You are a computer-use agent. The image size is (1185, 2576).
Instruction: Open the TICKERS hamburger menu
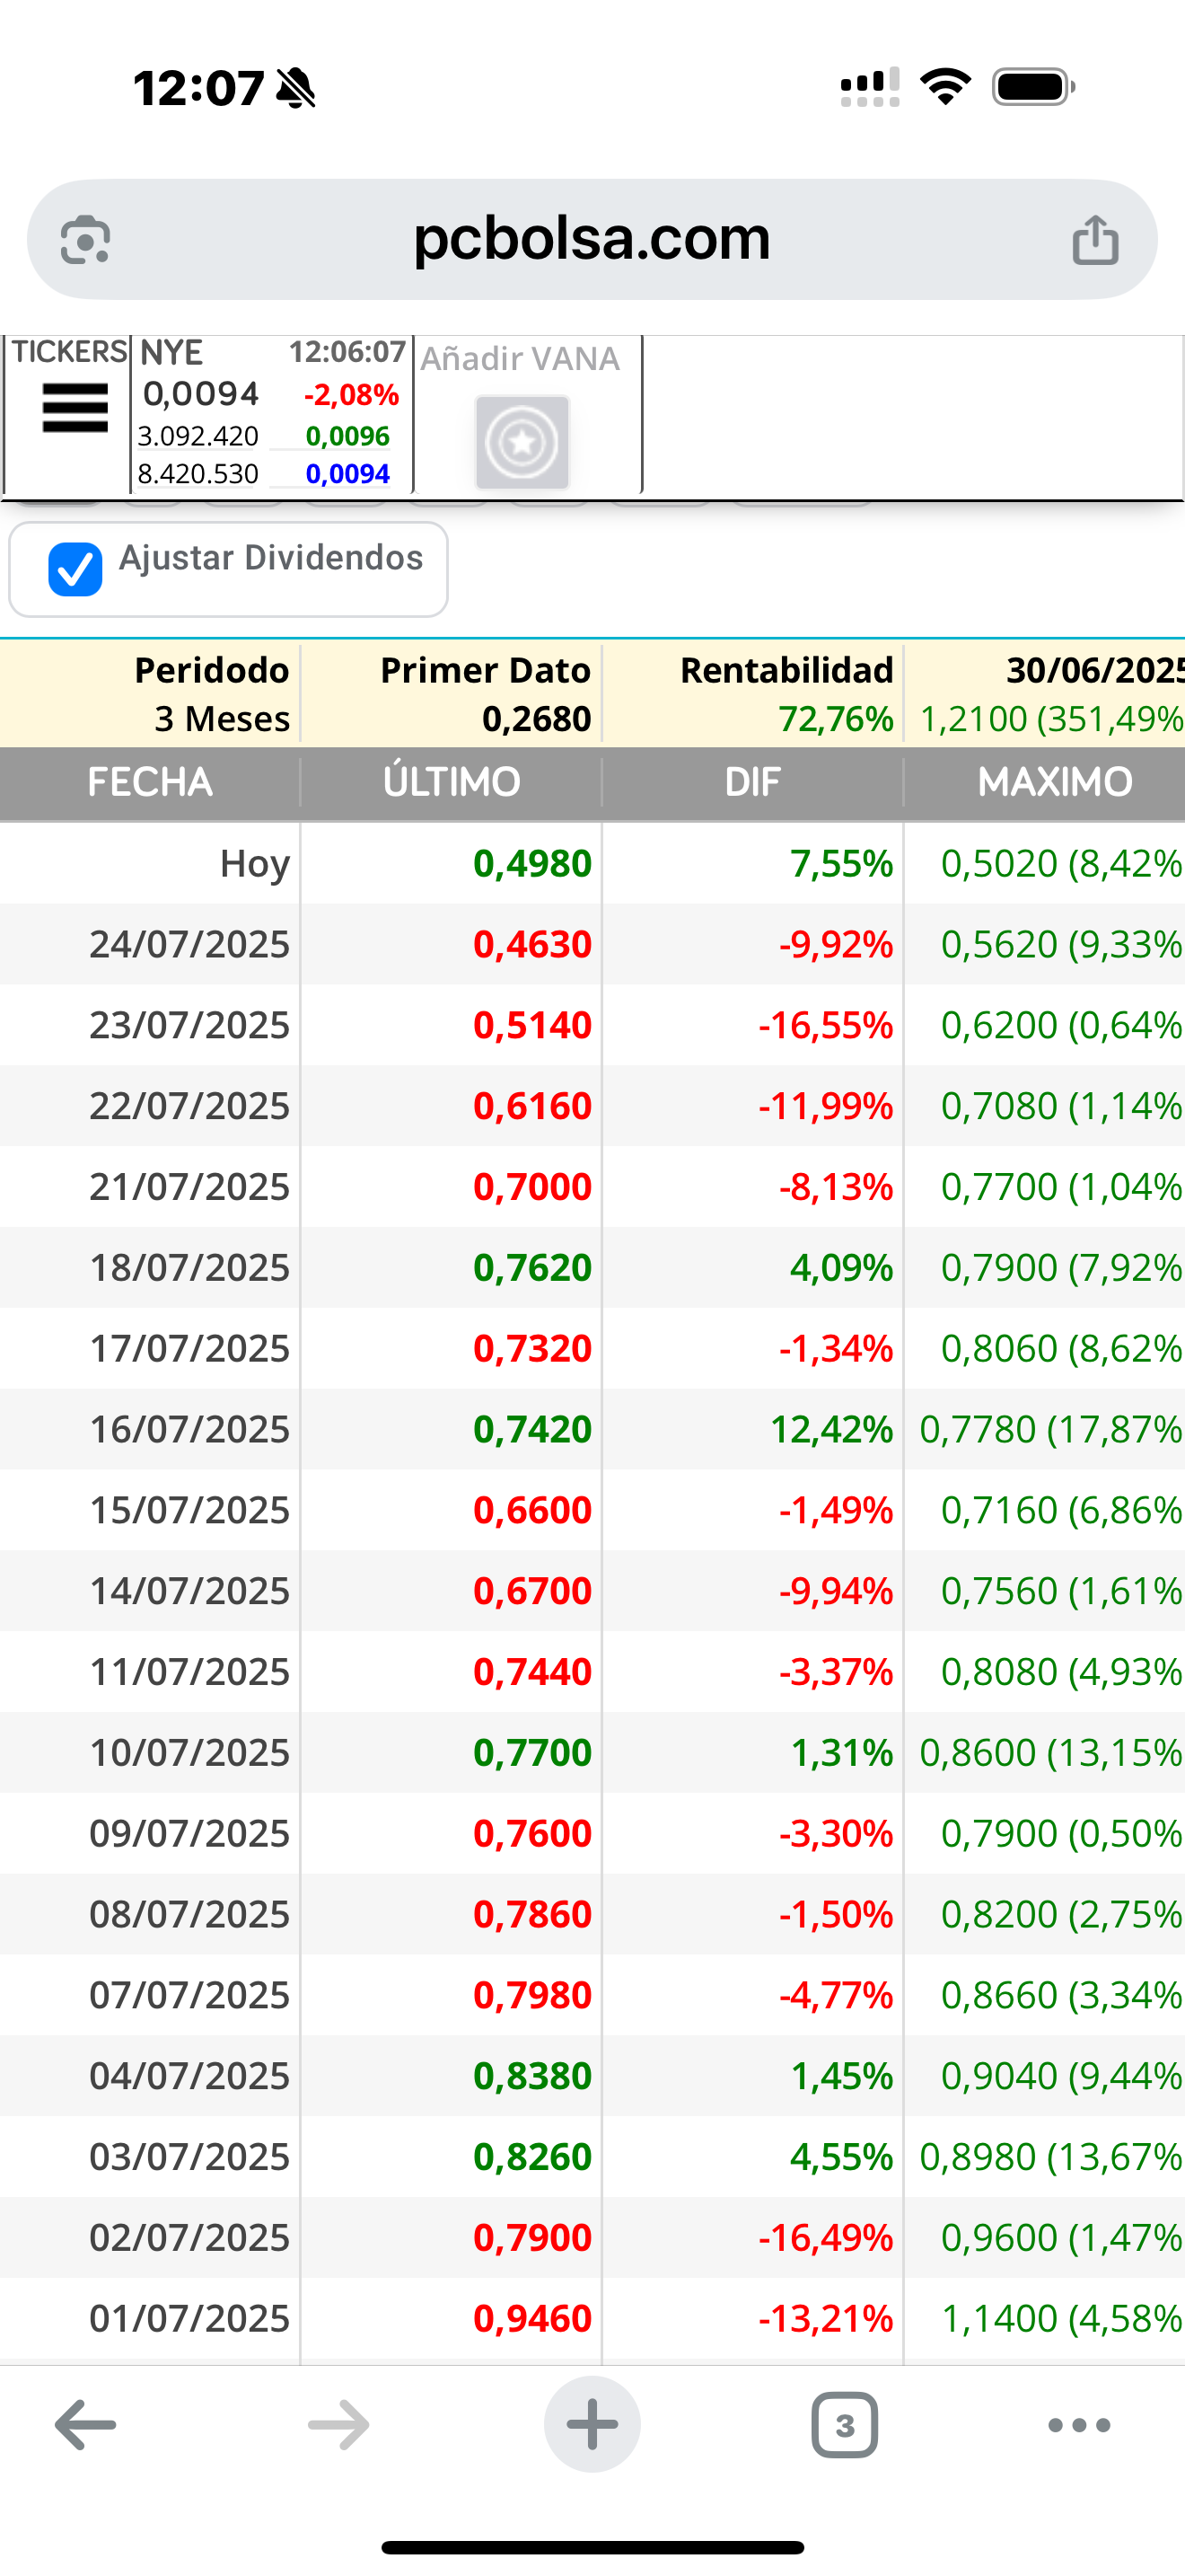click(75, 408)
